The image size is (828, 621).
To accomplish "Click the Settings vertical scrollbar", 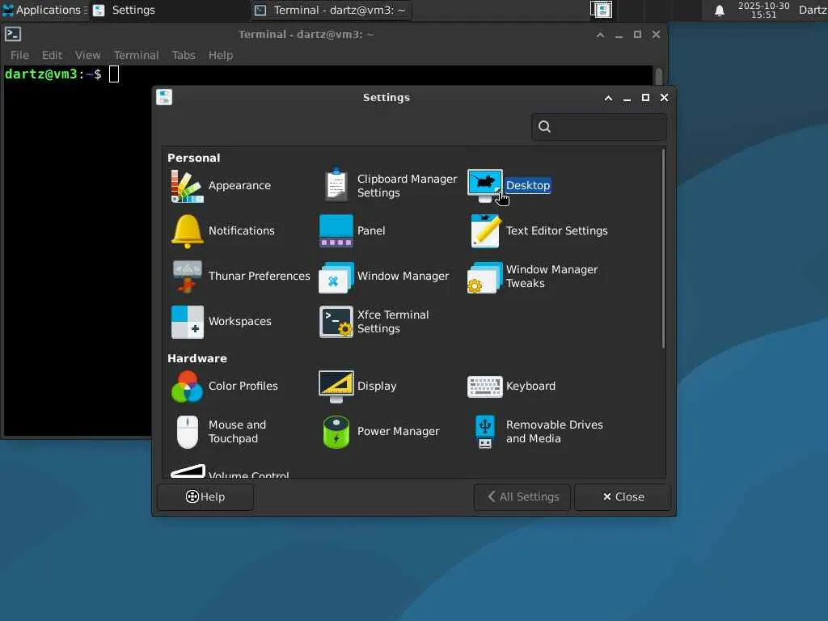I will pyautogui.click(x=663, y=248).
